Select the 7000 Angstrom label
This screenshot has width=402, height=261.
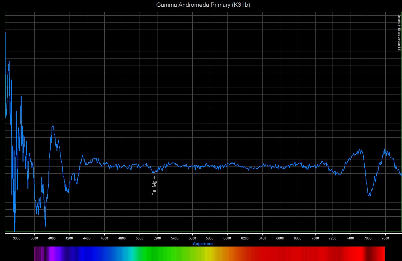click(315, 238)
